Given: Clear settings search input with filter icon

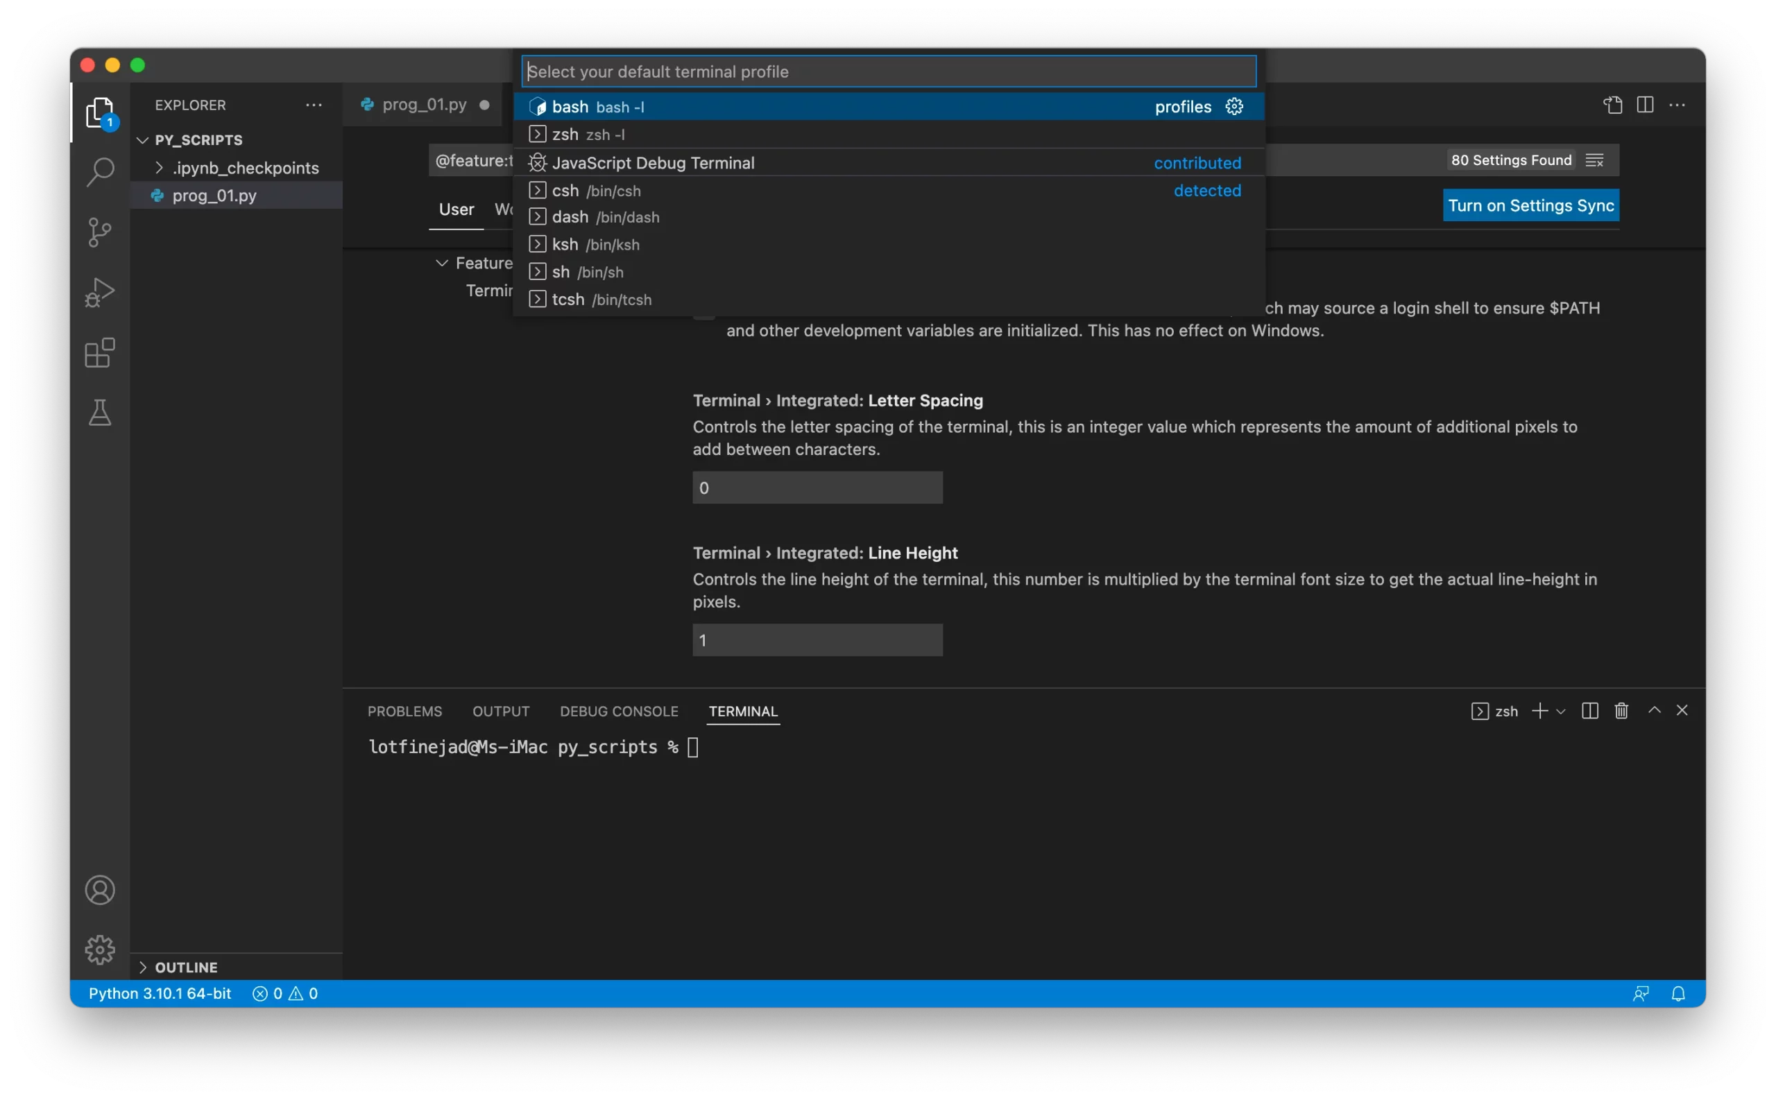Looking at the screenshot, I should point(1594,160).
